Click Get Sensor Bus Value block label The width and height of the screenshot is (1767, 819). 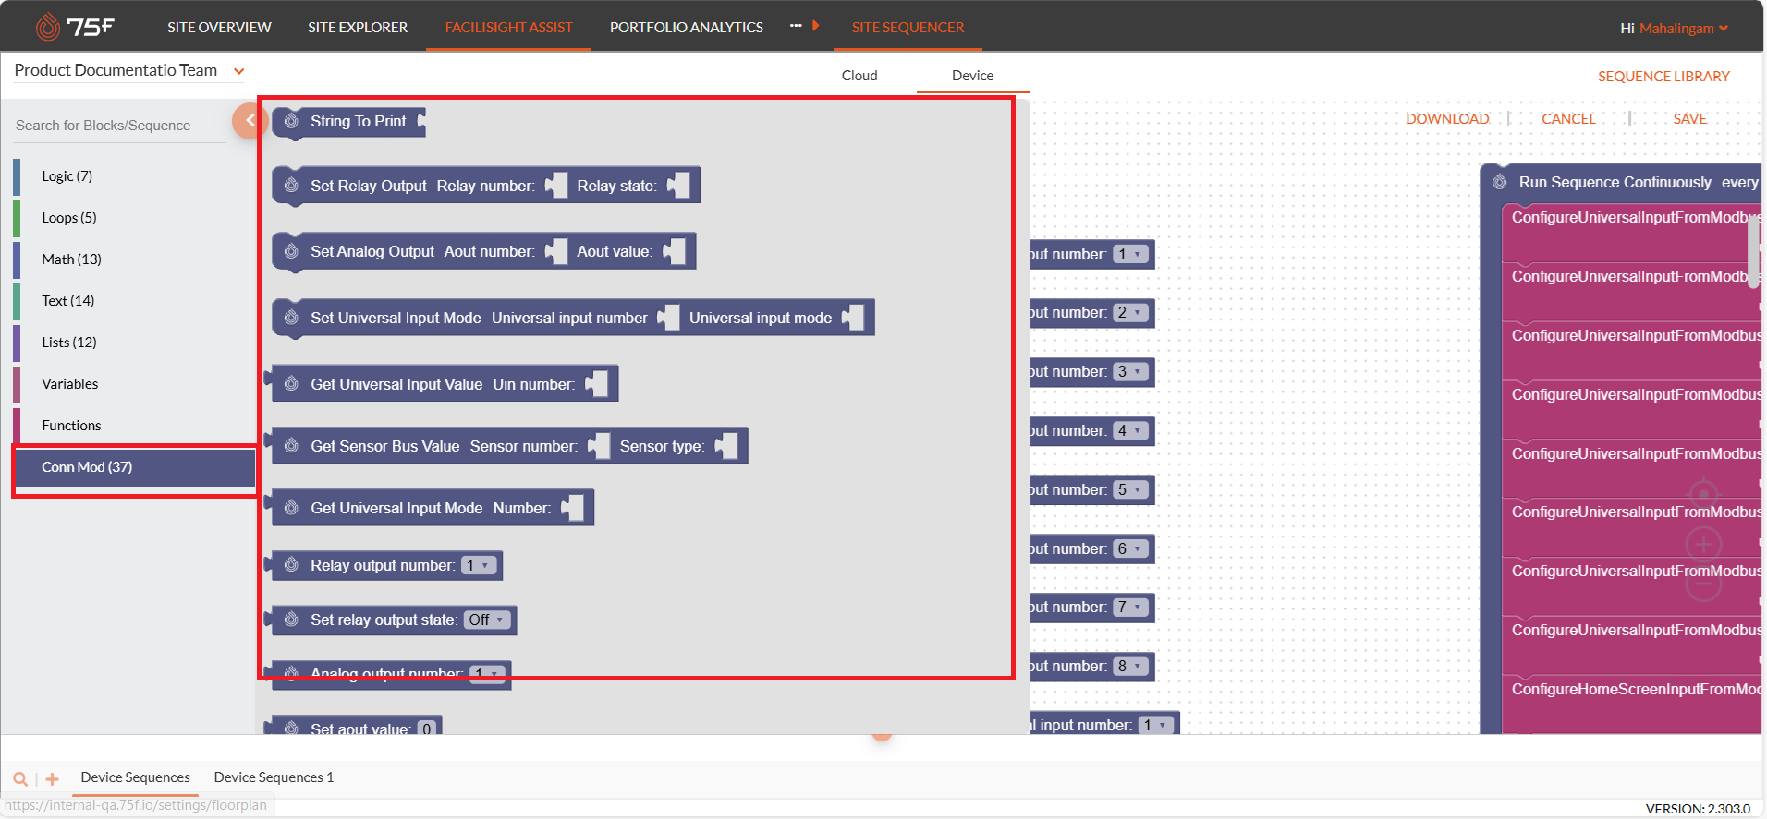point(384,446)
